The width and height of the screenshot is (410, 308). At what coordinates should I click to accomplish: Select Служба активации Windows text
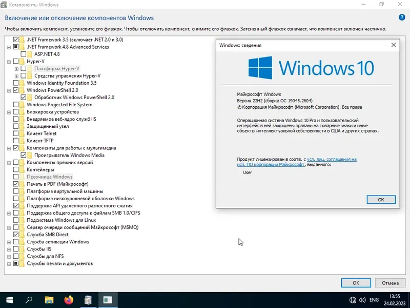(58, 242)
